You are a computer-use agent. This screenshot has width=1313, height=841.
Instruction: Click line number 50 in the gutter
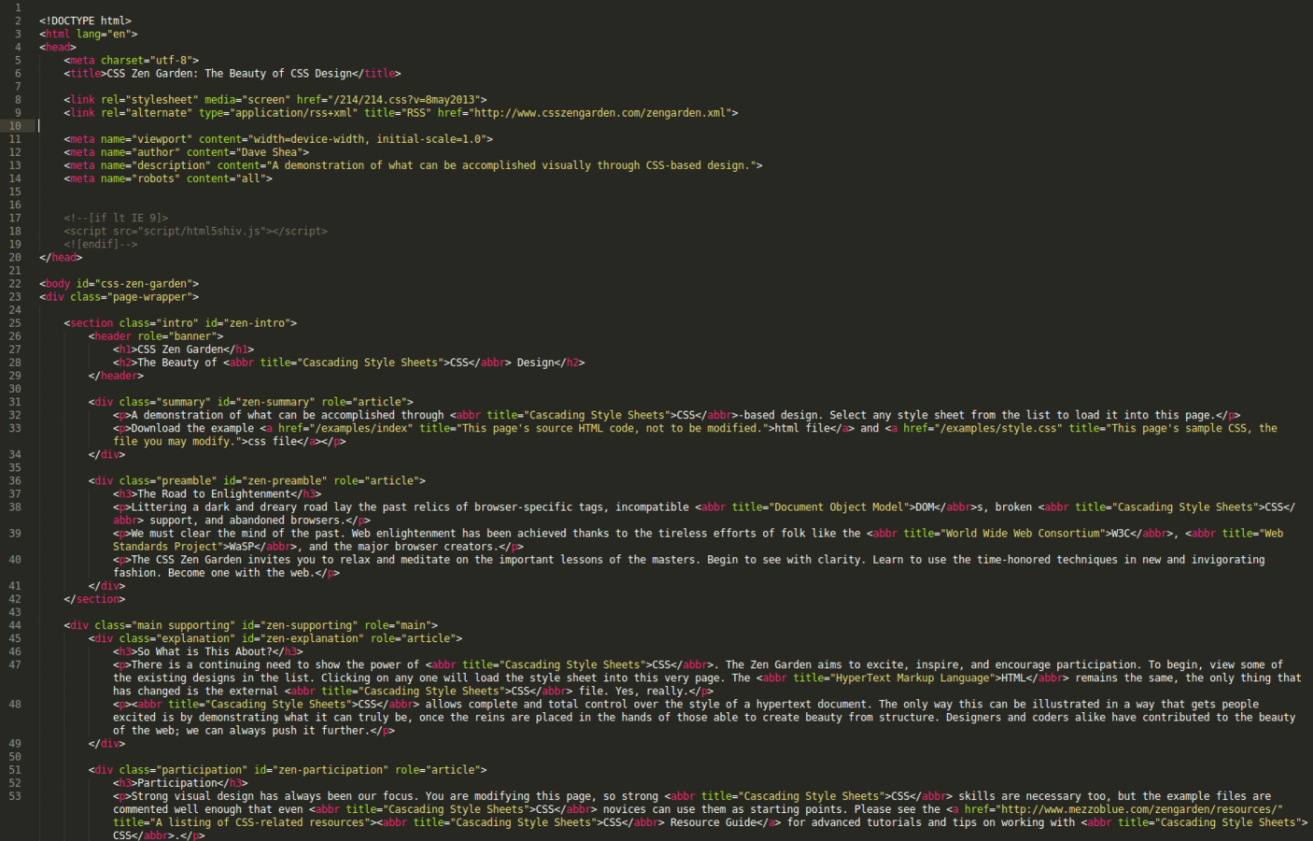pyautogui.click(x=15, y=756)
